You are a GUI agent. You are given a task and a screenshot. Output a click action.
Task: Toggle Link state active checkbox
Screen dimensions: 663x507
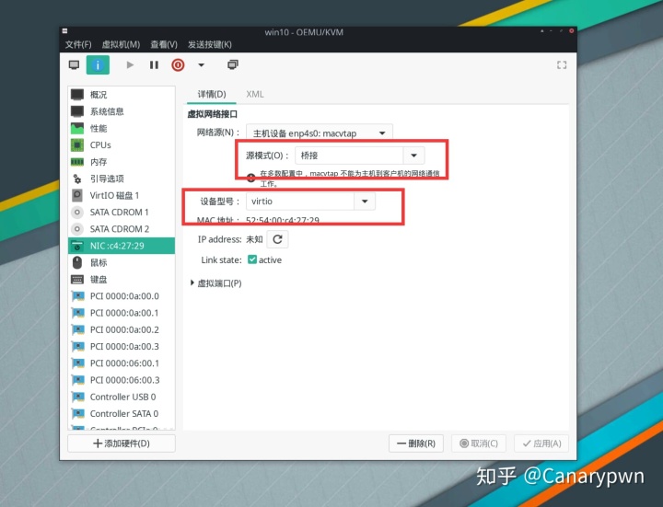[252, 259]
